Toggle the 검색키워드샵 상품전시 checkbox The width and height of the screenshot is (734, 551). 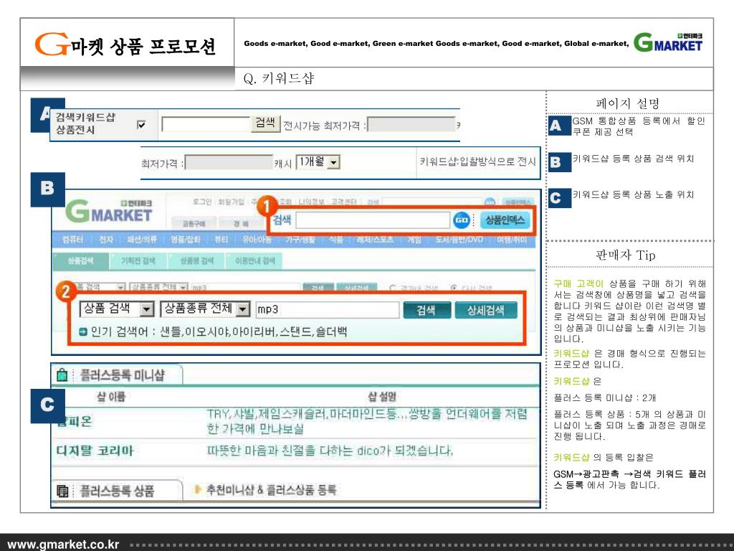coord(141,125)
